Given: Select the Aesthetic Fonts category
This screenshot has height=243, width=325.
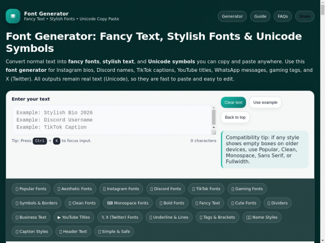Looking at the screenshot, I should (75, 189).
